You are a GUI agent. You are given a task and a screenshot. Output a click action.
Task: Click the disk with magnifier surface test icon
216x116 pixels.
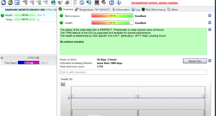(46, 3)
